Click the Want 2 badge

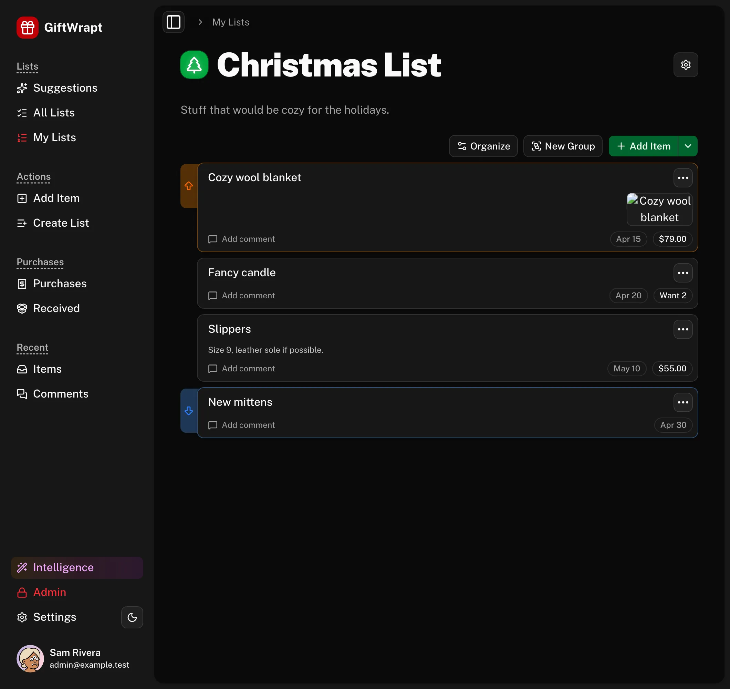(x=673, y=296)
